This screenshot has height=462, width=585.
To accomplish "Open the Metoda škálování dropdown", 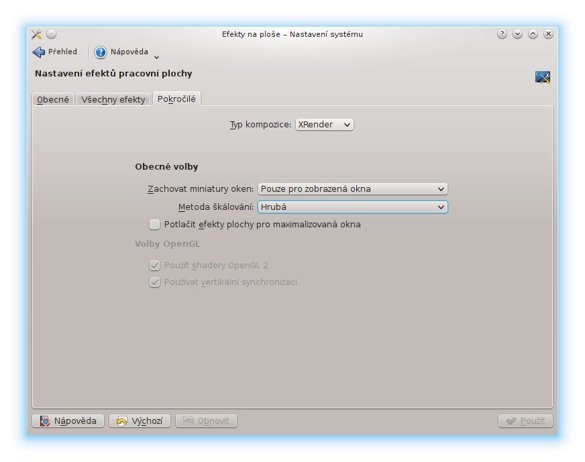I will [353, 207].
